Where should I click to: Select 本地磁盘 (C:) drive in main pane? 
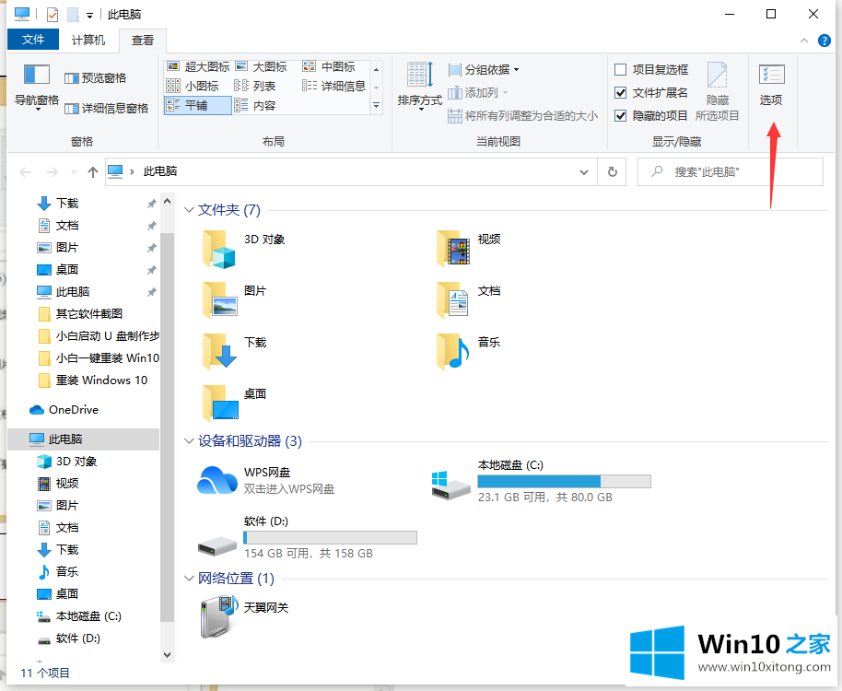click(x=542, y=481)
